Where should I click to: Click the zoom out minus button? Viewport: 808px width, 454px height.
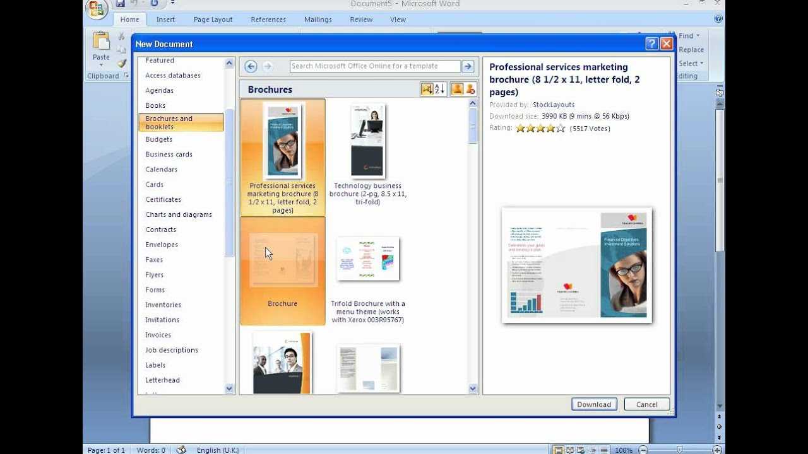[x=643, y=450]
